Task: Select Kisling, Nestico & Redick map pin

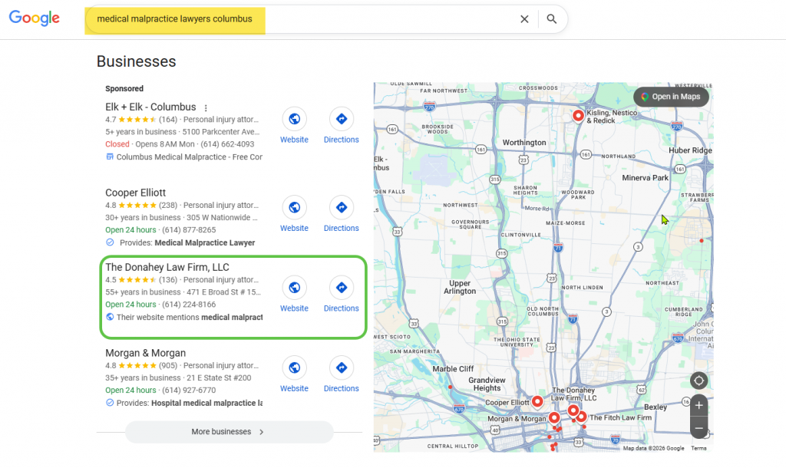Action: point(579,116)
